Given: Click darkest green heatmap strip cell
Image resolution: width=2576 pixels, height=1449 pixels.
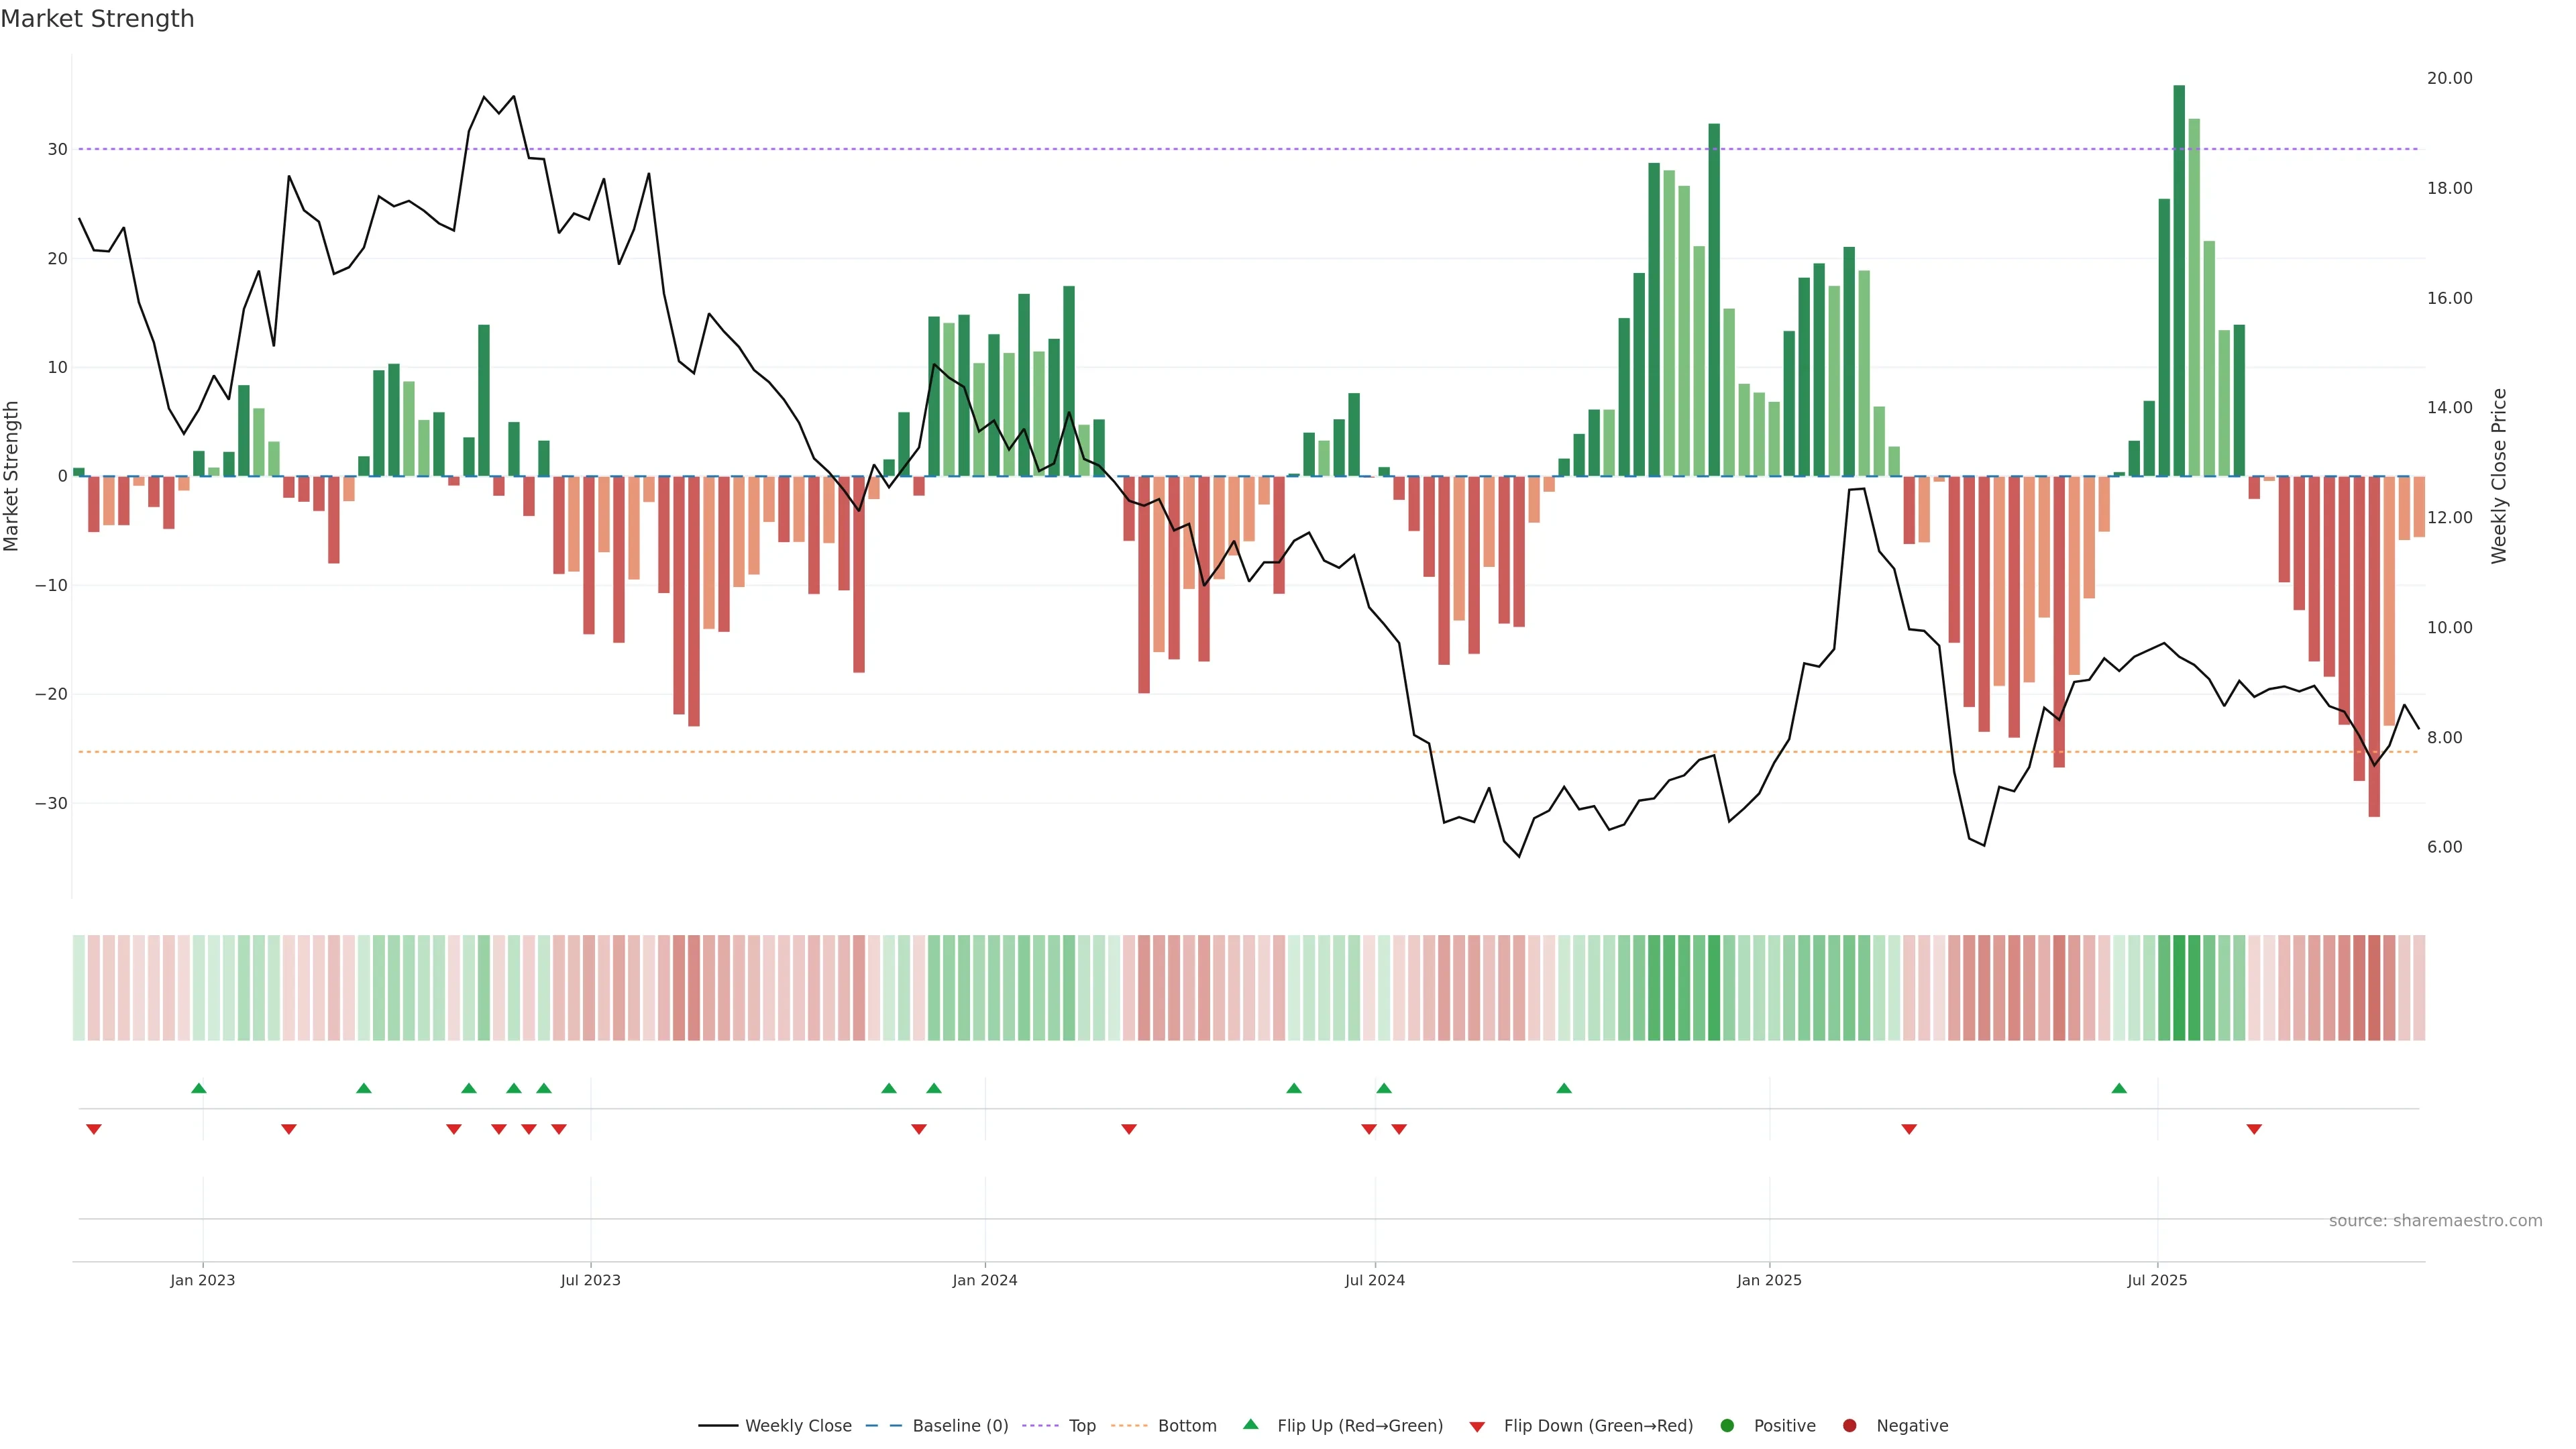Looking at the screenshot, I should [x=2179, y=988].
